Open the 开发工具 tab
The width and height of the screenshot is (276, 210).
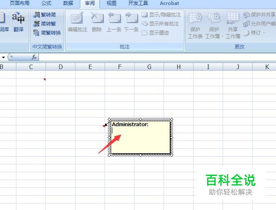point(138,3)
